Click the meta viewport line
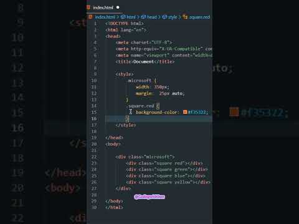 (164, 55)
